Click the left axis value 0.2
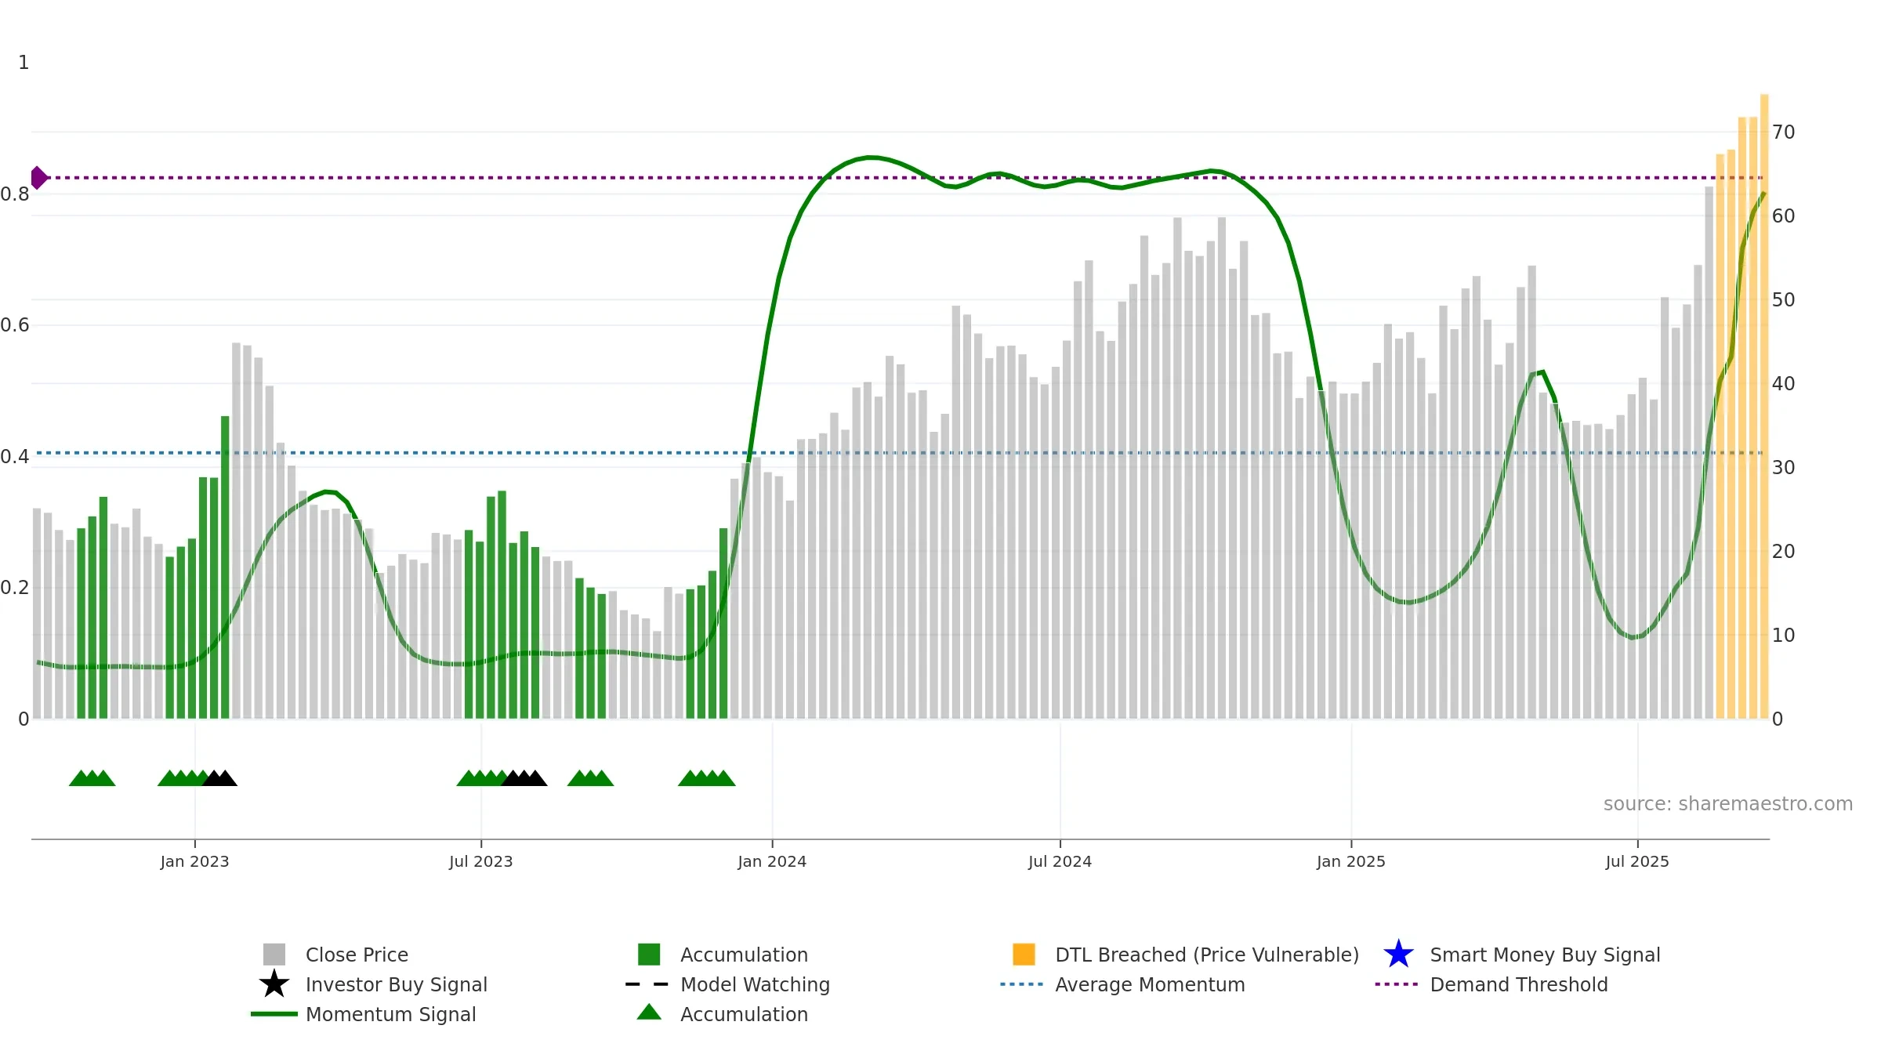Viewport: 1881px width, 1058px height. (x=15, y=588)
